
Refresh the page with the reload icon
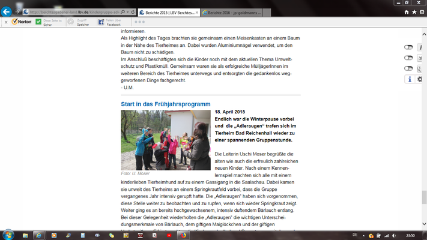(133, 12)
